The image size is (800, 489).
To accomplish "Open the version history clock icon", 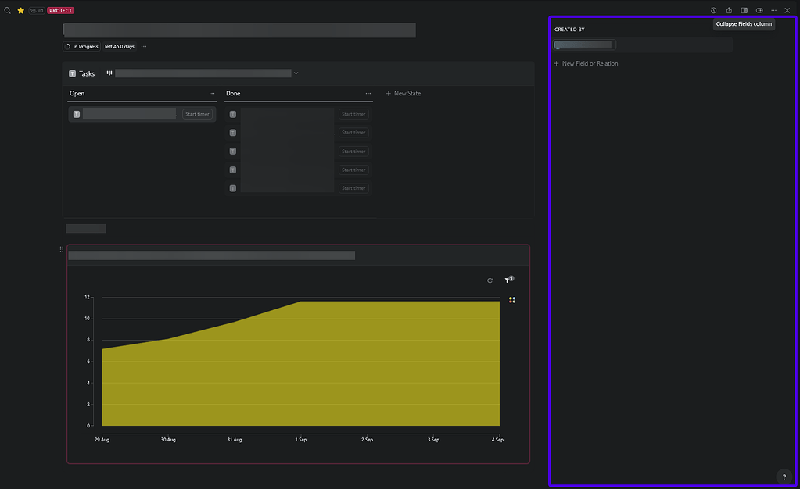I will coord(713,10).
